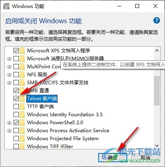Confirm changes with the 确定 button

point(113,158)
